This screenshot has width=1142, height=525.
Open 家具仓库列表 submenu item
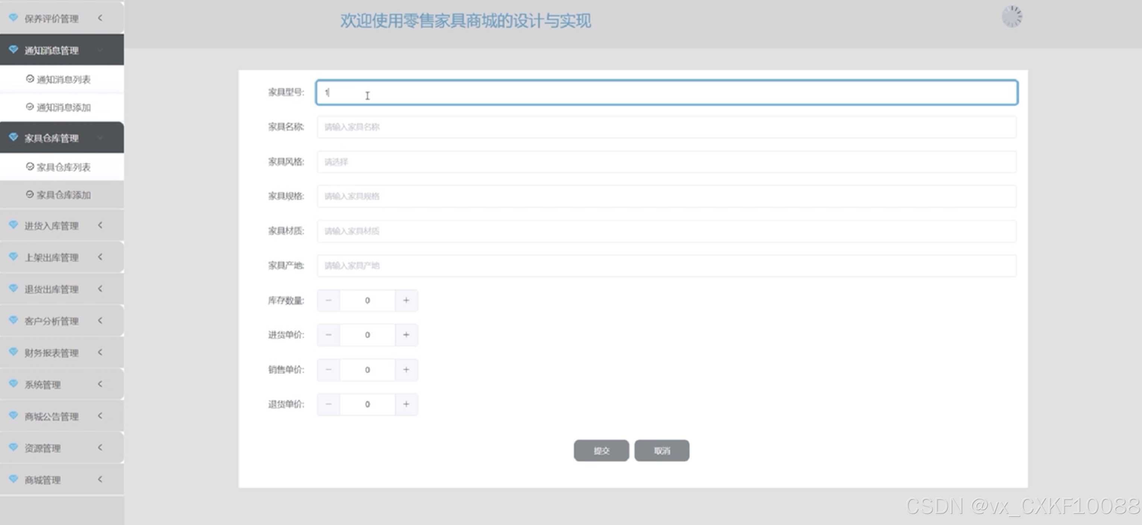click(63, 167)
